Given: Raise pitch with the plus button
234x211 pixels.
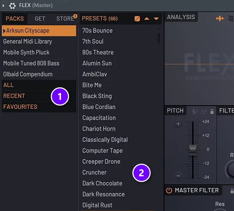Looking at the screenshot, I should [178, 124].
